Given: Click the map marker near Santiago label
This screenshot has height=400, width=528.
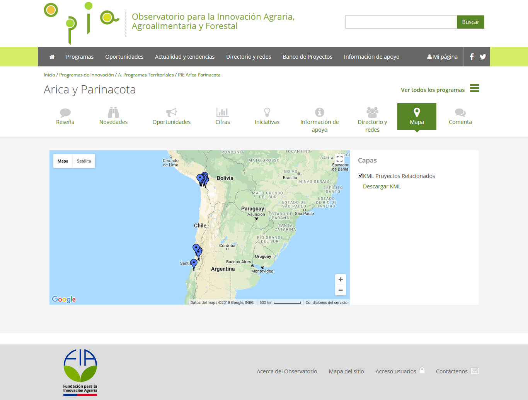Looking at the screenshot, I should tap(194, 264).
